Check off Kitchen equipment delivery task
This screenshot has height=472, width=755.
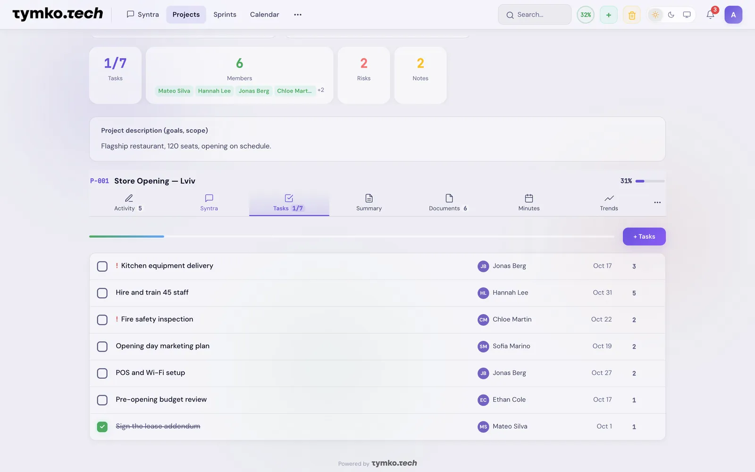coord(102,266)
